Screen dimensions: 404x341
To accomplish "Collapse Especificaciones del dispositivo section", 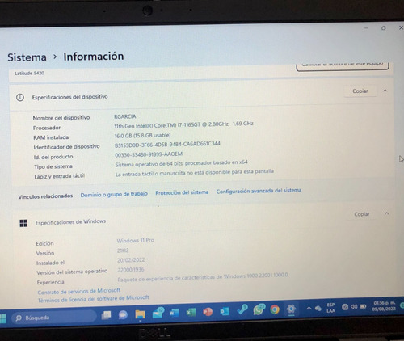I will click(385, 91).
